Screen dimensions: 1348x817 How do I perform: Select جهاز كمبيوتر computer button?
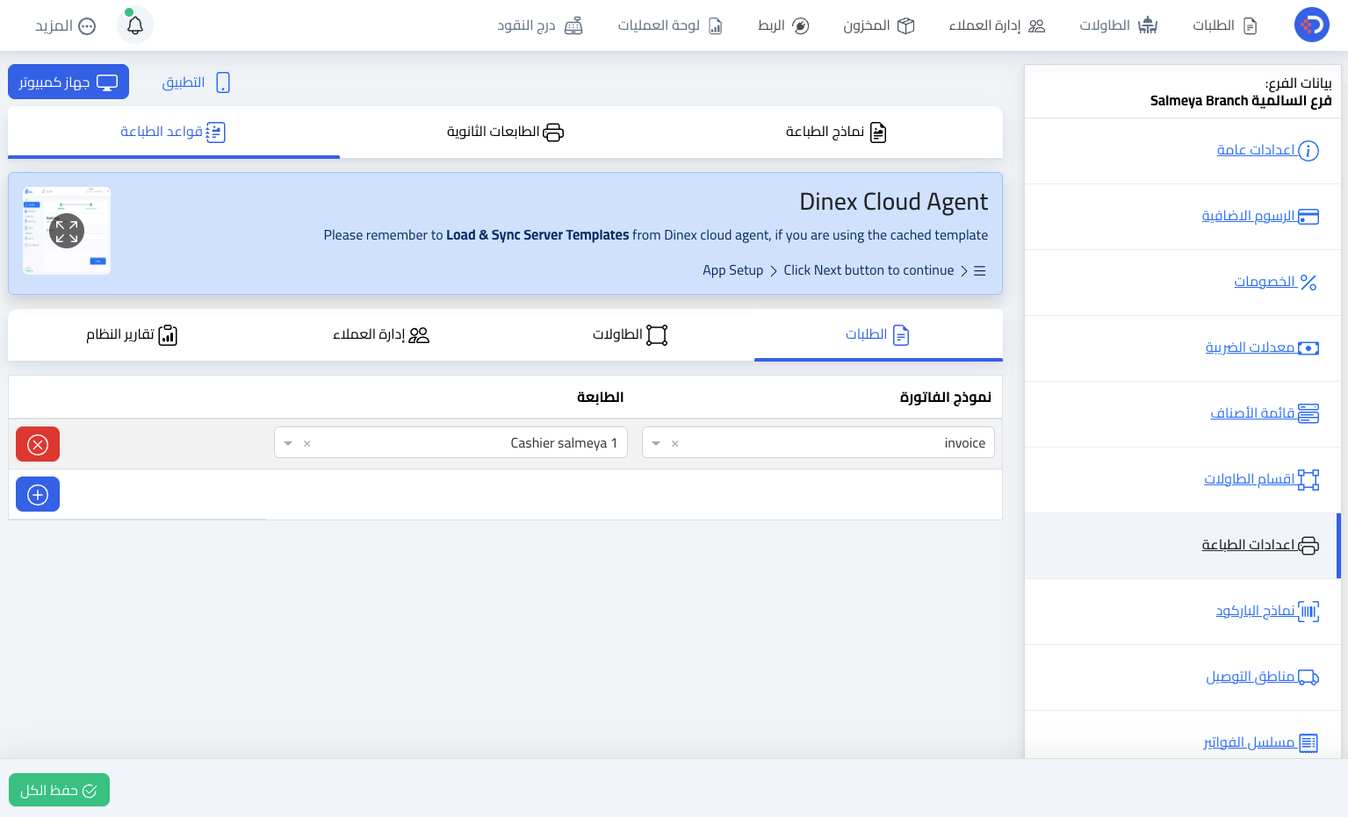click(68, 82)
